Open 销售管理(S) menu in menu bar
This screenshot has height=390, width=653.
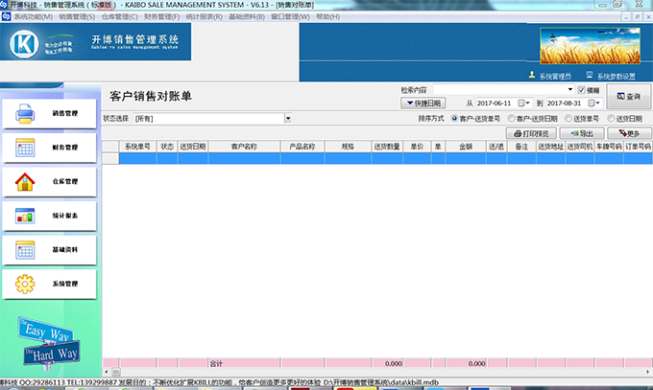[x=82, y=16]
